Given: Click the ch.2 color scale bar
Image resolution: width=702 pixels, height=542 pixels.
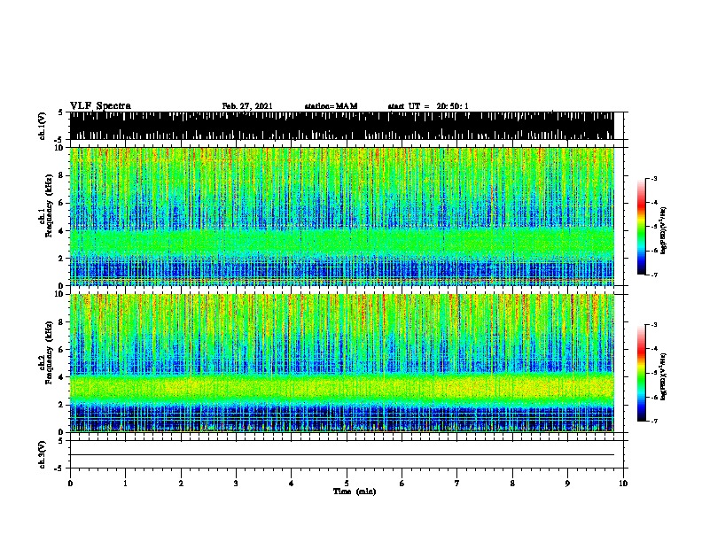Looking at the screenshot, I should (x=642, y=373).
